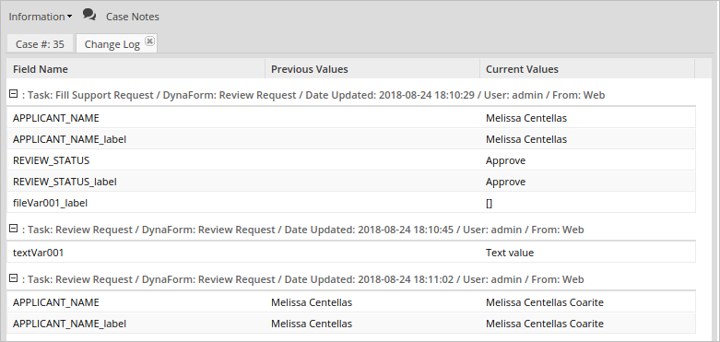Open the Information dropdown menu

[x=41, y=17]
